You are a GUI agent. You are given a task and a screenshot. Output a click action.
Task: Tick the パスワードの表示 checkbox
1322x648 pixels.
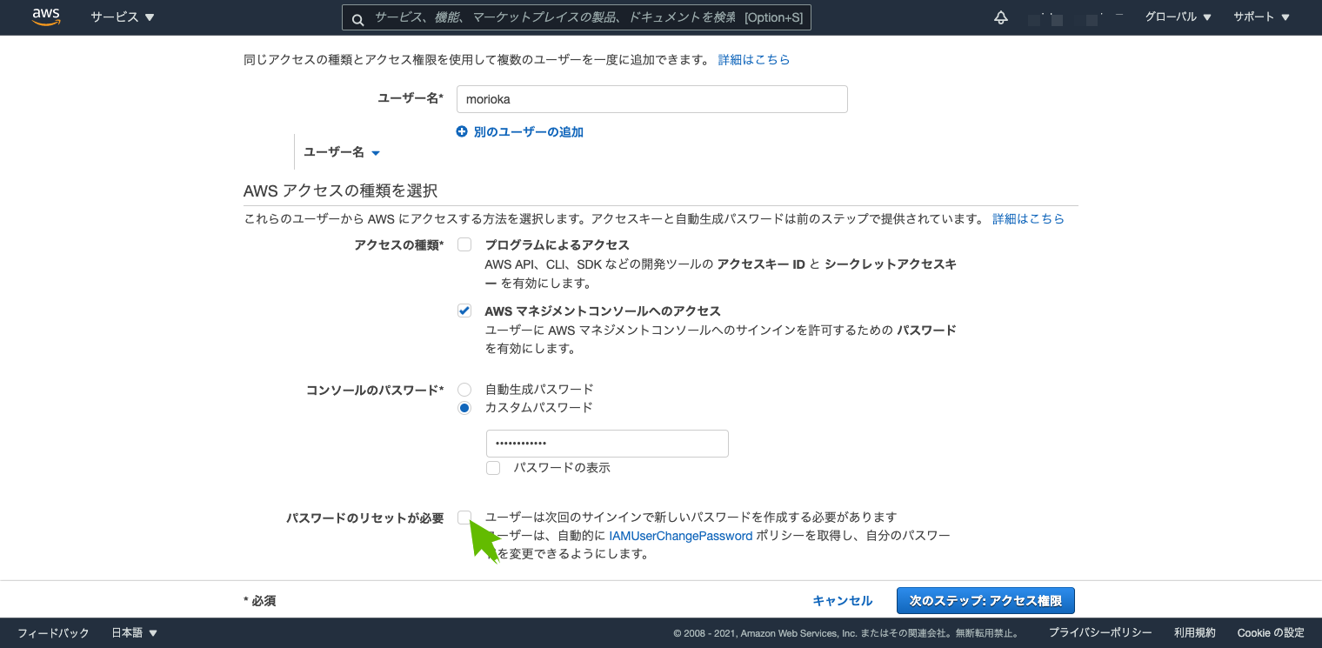(x=493, y=468)
